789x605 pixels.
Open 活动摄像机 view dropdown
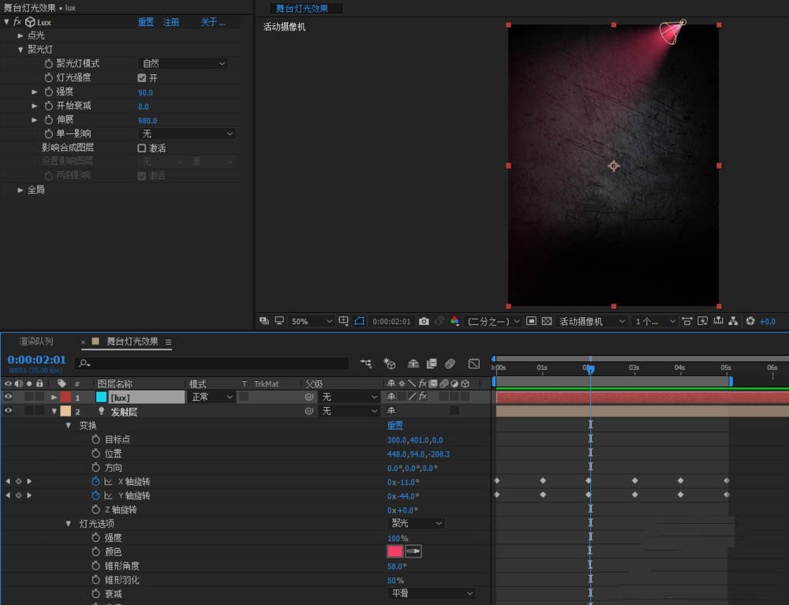point(592,321)
